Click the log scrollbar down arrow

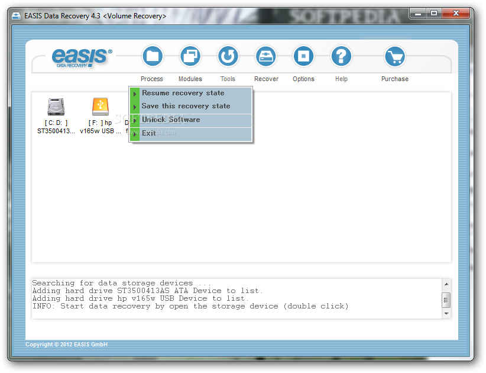coord(446,313)
